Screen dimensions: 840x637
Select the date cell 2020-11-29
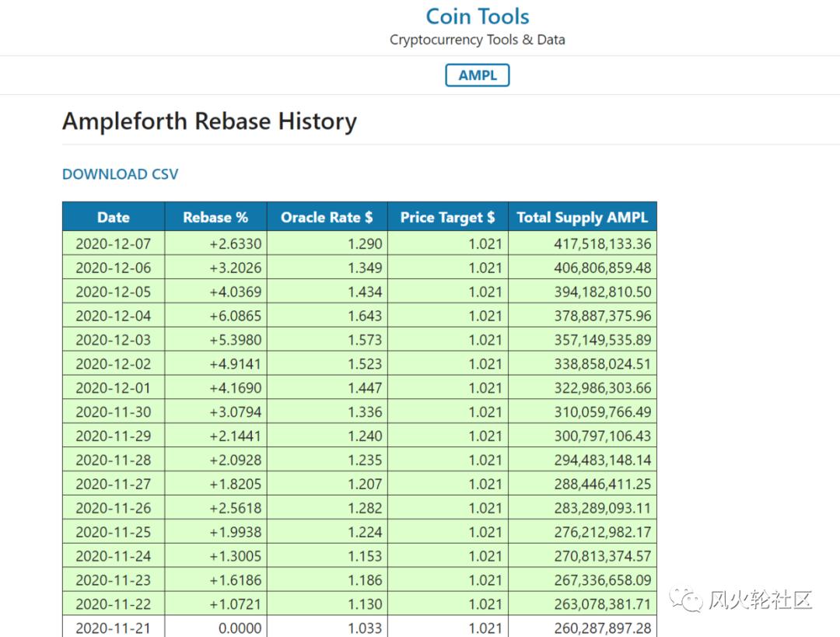(113, 436)
